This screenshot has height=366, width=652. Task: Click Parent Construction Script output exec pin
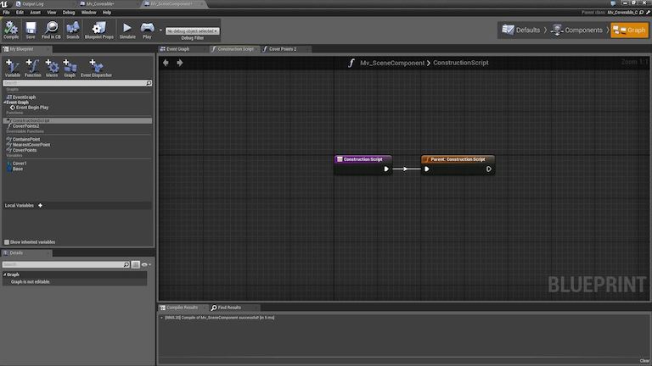tap(489, 169)
